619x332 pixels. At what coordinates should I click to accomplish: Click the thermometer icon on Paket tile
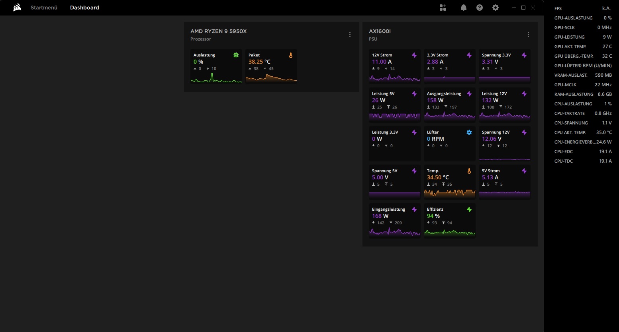[x=291, y=55]
